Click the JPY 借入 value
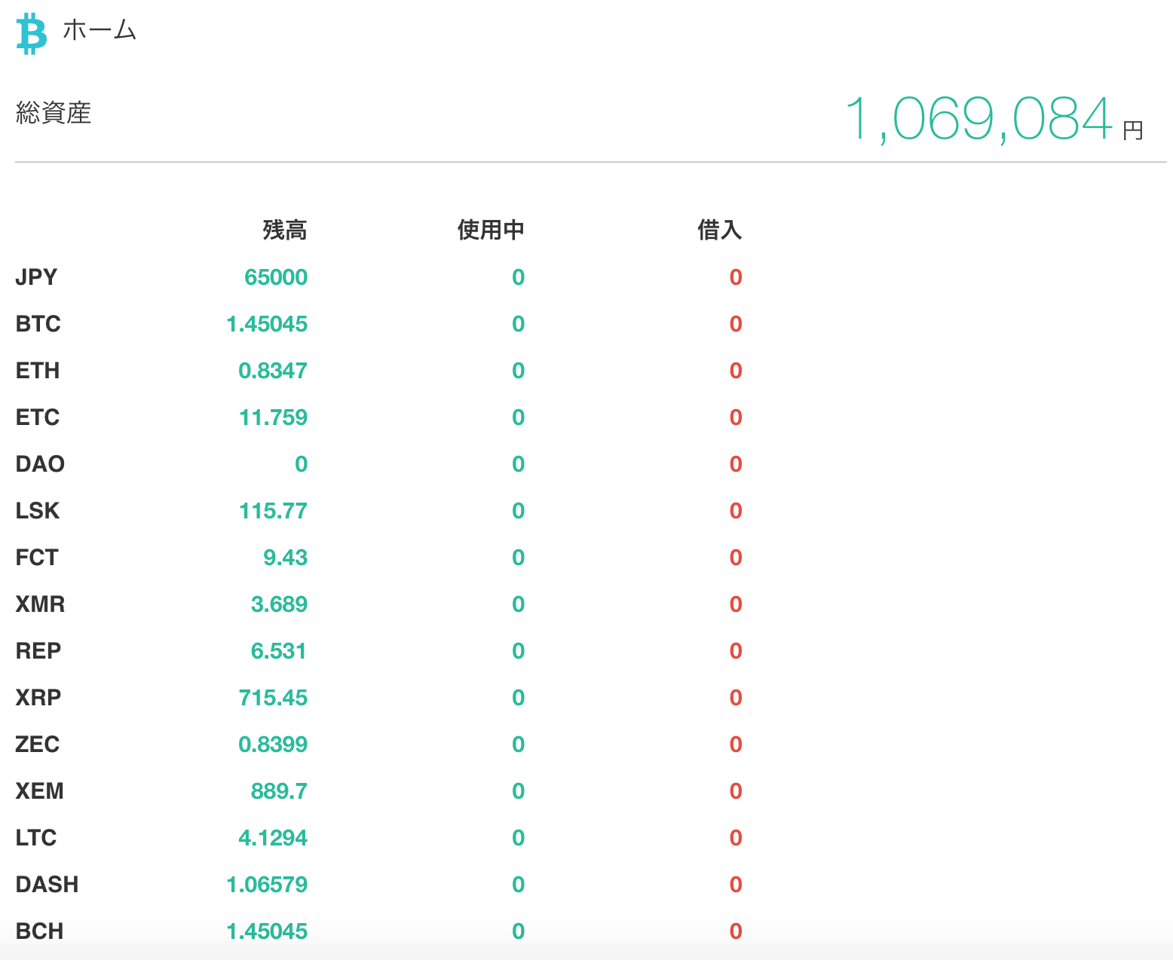The width and height of the screenshot is (1173, 960). [x=736, y=277]
